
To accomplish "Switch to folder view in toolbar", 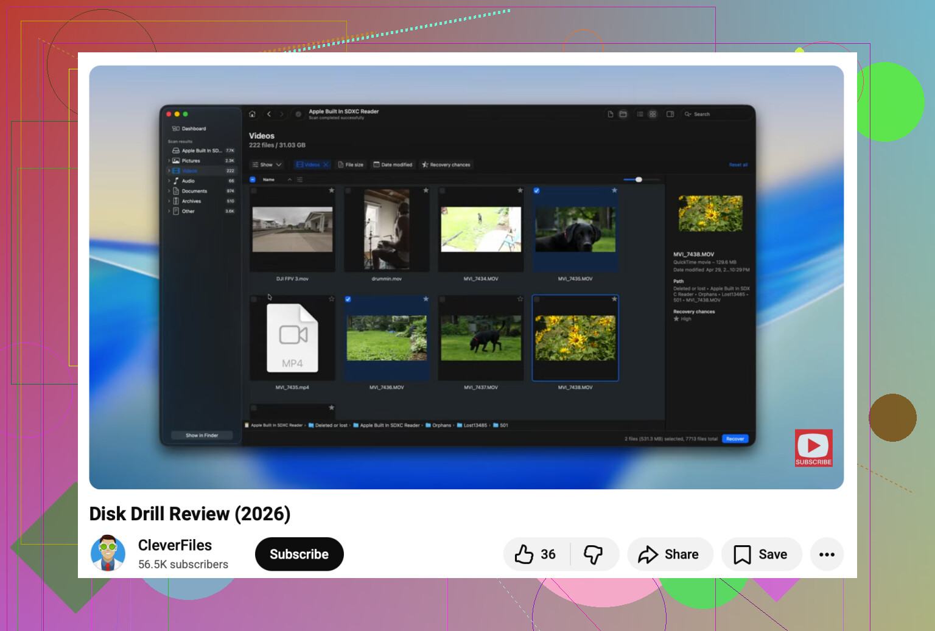I will pos(623,114).
